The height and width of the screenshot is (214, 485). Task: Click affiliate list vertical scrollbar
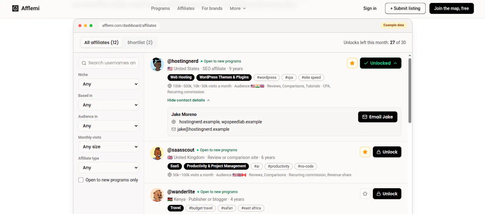pyautogui.click(x=410, y=90)
